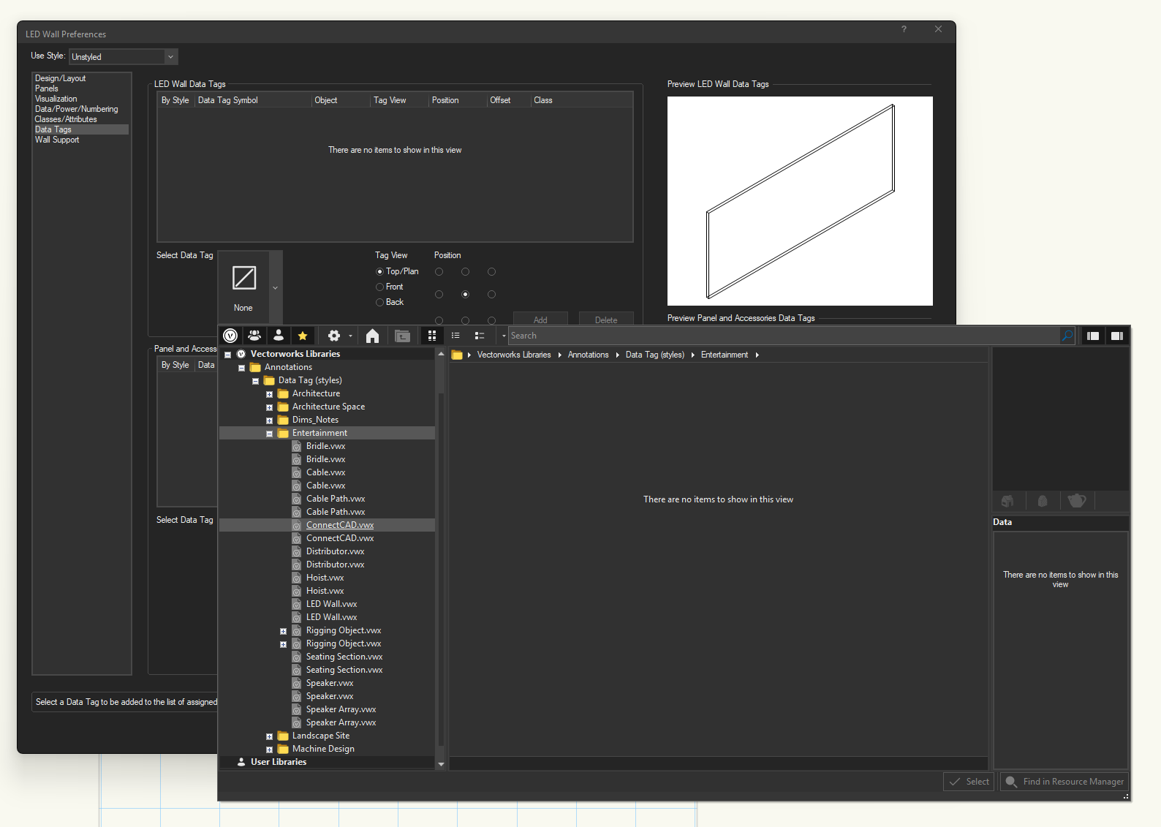Click inside the resource Search field
This screenshot has height=827, width=1161.
[x=782, y=336]
